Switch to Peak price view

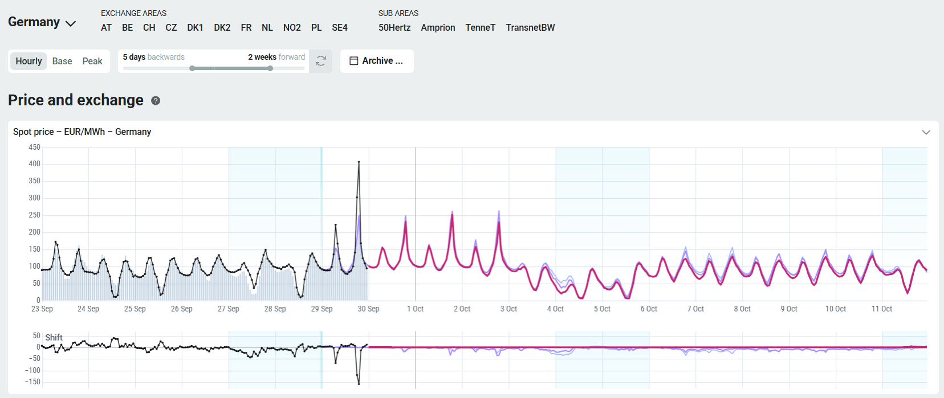click(92, 61)
